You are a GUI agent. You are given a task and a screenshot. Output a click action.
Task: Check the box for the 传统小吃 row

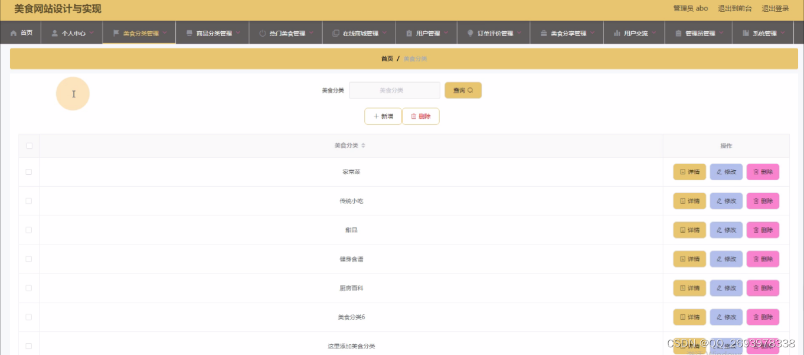(x=29, y=201)
